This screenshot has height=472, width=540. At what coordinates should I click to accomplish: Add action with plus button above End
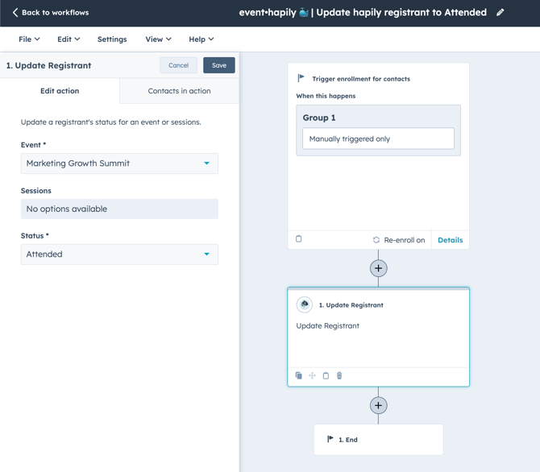pyautogui.click(x=378, y=405)
